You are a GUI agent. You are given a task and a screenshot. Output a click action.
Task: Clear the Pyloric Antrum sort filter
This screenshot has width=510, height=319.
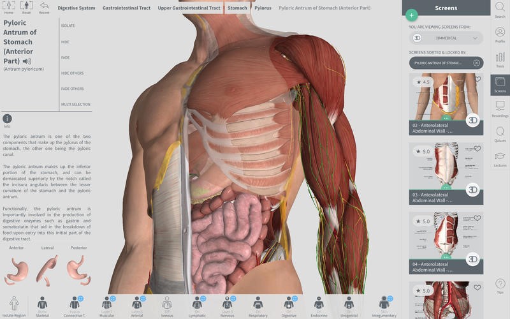pyautogui.click(x=476, y=63)
